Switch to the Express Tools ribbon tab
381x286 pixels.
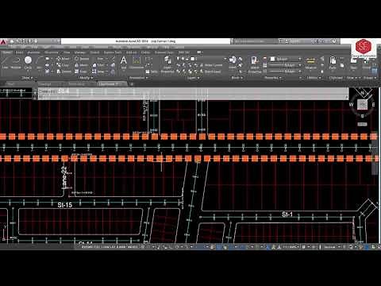tap(113, 52)
